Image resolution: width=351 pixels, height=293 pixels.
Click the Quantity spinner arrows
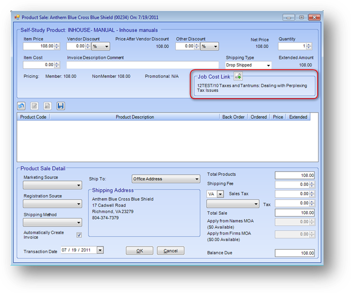[x=309, y=46]
